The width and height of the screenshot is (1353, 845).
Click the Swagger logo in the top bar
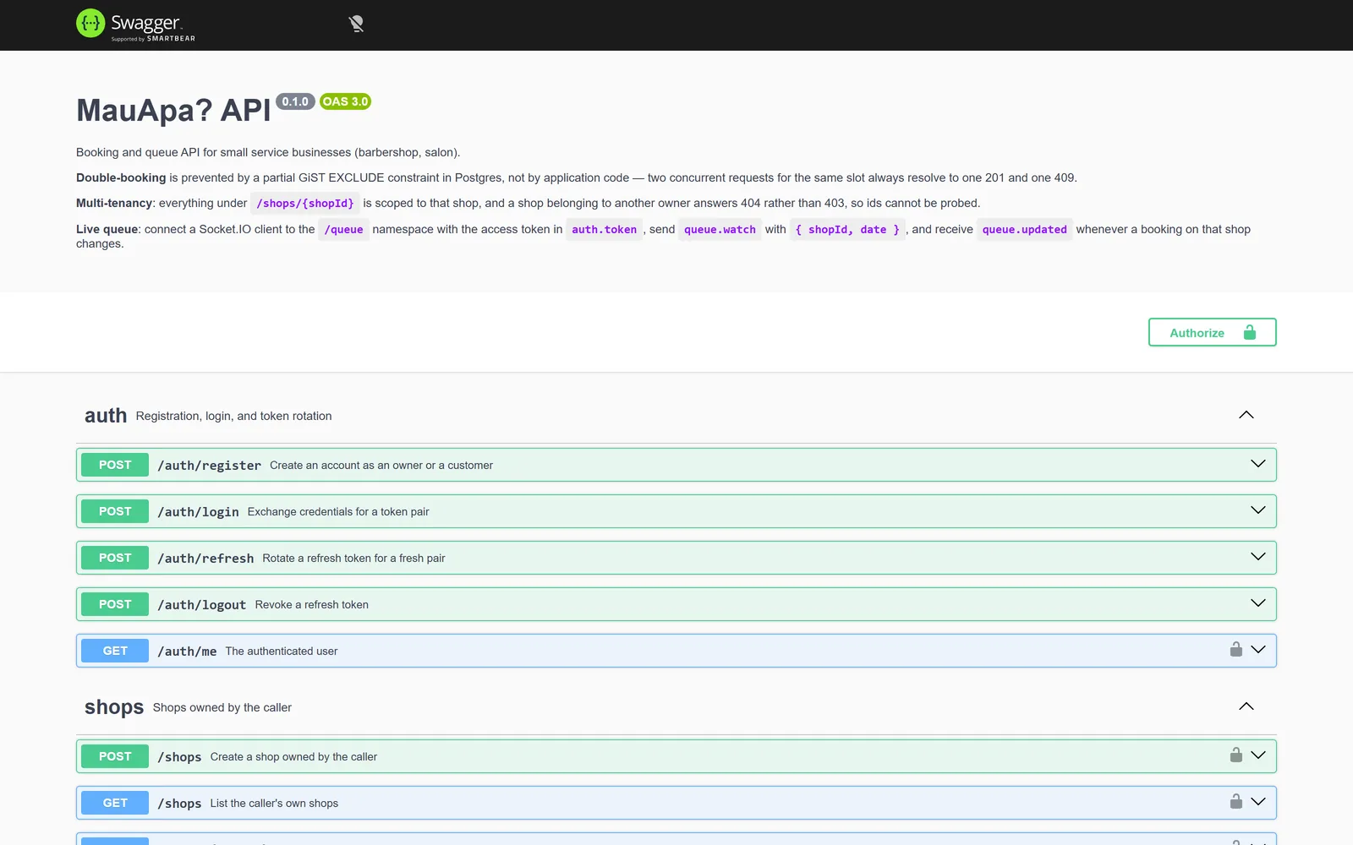(x=135, y=25)
